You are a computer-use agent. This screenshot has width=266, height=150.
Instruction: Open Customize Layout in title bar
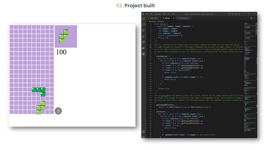click(239, 14)
